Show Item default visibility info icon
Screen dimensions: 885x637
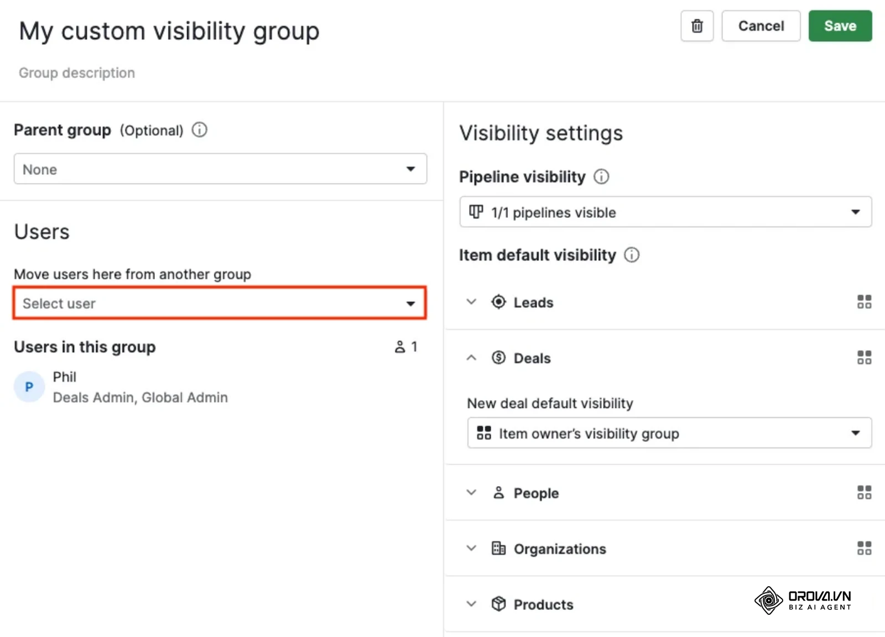(x=632, y=255)
